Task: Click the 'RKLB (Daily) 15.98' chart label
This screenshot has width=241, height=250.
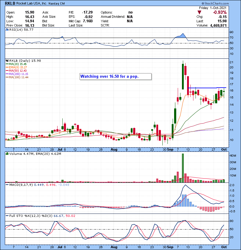Action: coord(25,61)
